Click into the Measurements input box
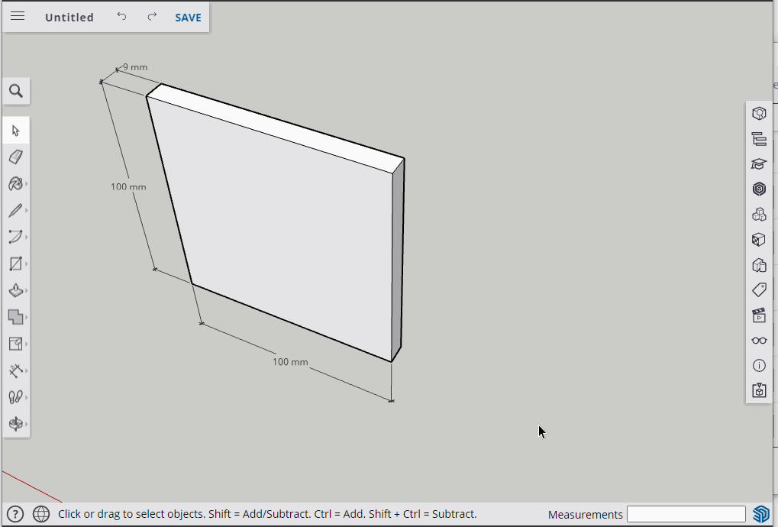This screenshot has width=778, height=527. (686, 514)
